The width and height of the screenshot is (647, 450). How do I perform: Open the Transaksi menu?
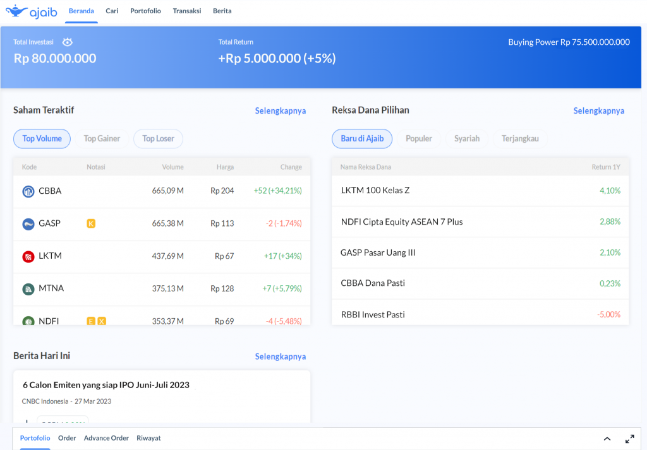187,11
